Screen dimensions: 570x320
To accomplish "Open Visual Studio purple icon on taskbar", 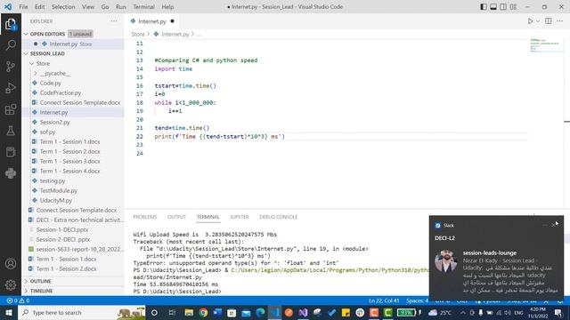I will pos(303,312).
